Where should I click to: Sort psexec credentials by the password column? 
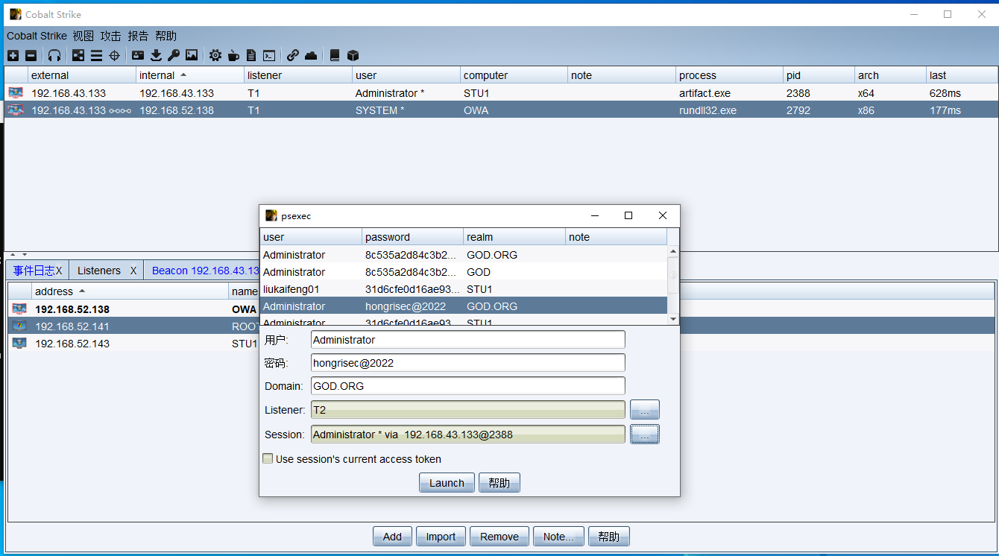[412, 237]
